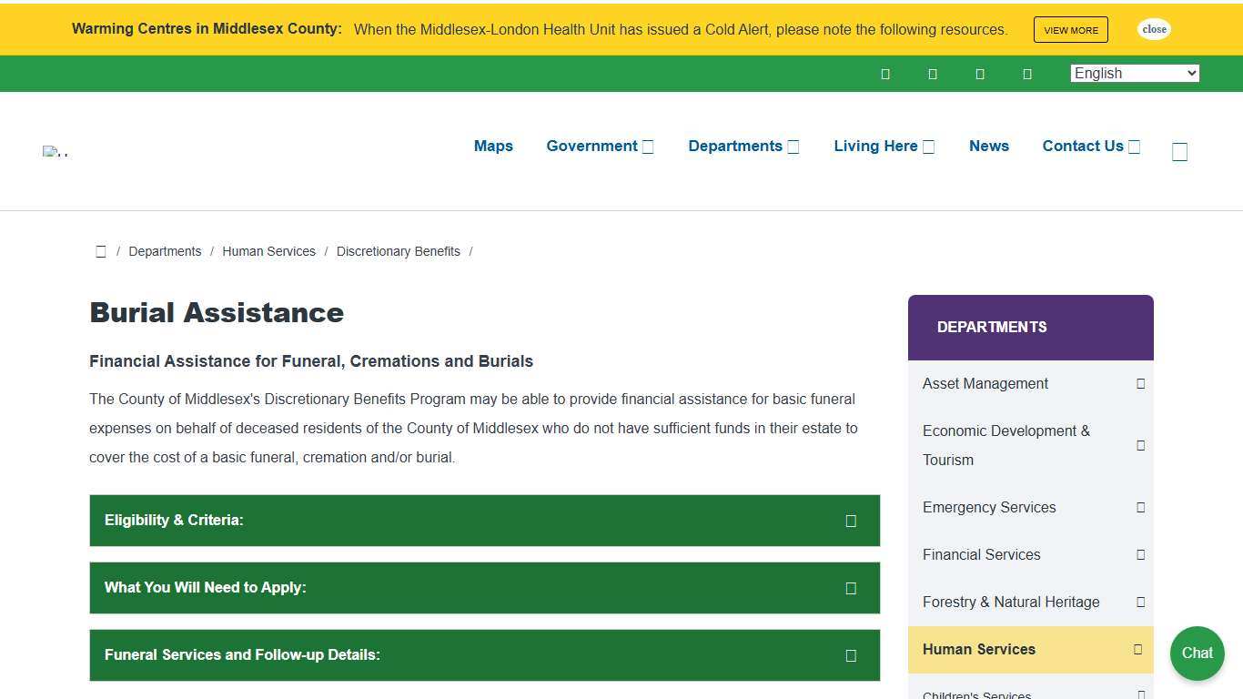The width and height of the screenshot is (1243, 699).
Task: Open the English language dropdown
Action: 1135,74
